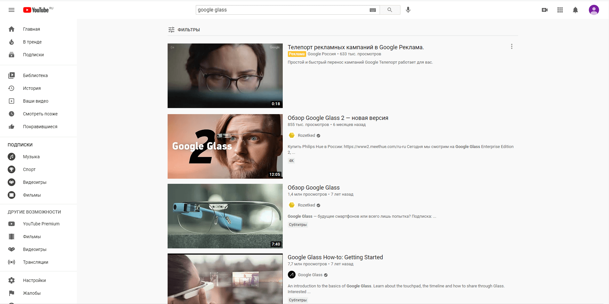Screen dimensions: 609x304
Task: Open Rozetked channel under 7:40 video
Action: click(x=306, y=205)
